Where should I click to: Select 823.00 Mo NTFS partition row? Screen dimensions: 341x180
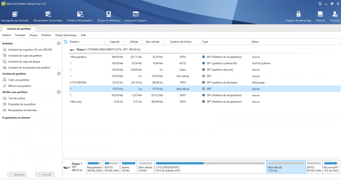(x=205, y=95)
